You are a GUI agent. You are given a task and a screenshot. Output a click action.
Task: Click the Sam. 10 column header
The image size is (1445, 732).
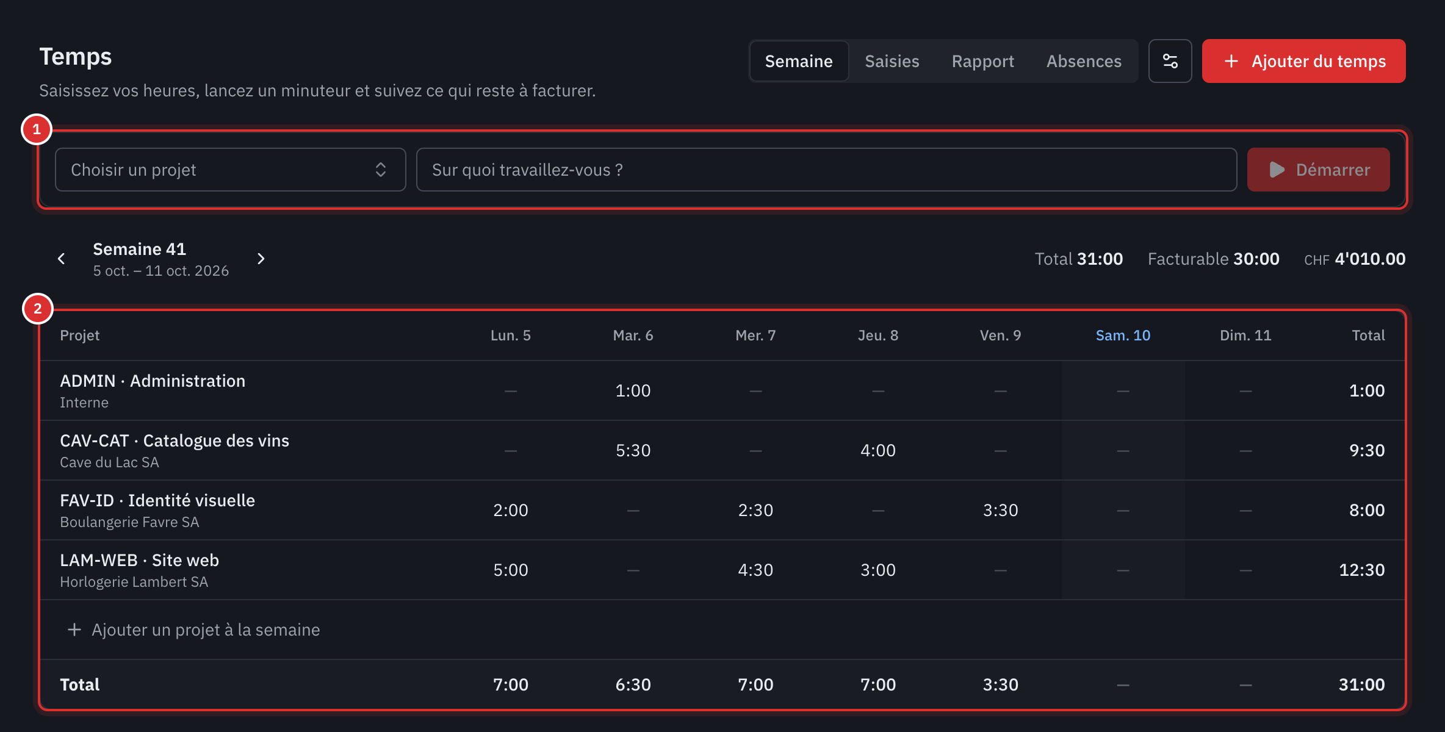[x=1123, y=335]
